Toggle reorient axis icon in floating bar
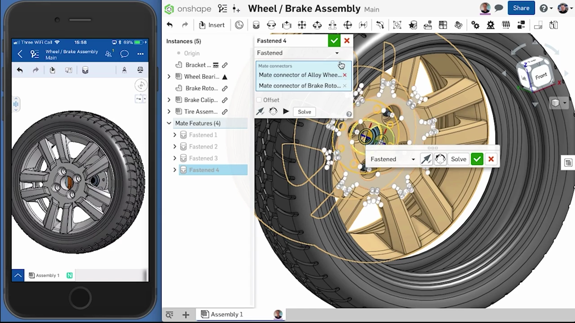This screenshot has width=575, height=323. [x=440, y=159]
